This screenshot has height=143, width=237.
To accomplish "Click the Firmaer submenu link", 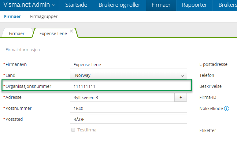I will click(x=12, y=16).
